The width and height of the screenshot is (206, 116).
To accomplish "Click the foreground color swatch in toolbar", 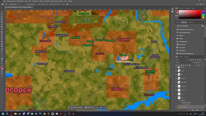I will [1, 68].
